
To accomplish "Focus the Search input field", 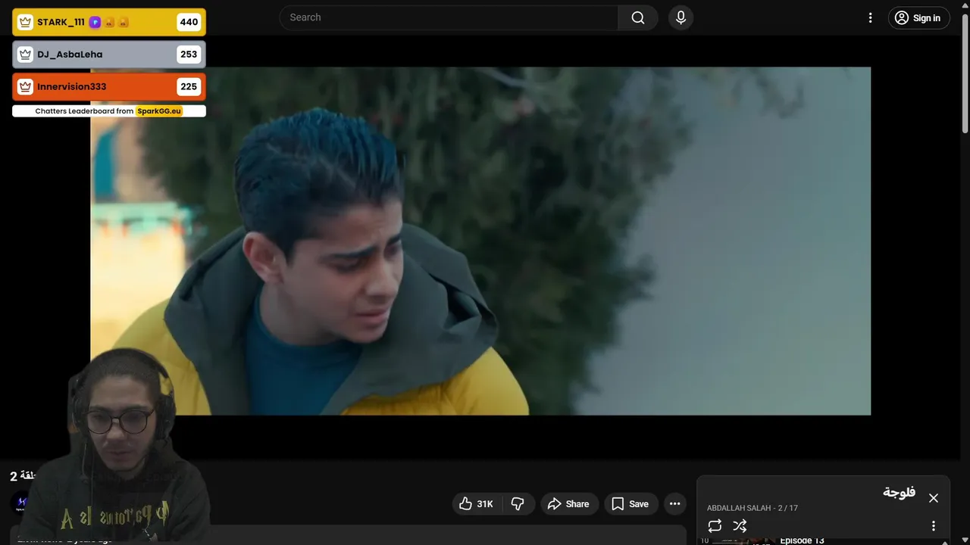I will click(449, 17).
